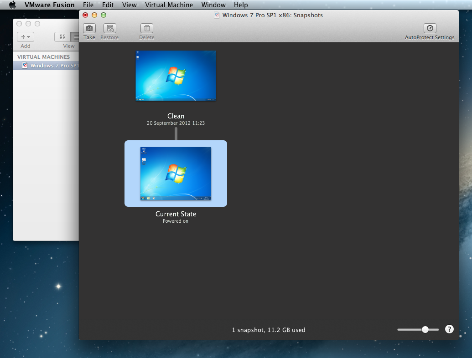The height and width of the screenshot is (358, 472).
Task: Select the Current State snapshot
Action: [x=176, y=174]
